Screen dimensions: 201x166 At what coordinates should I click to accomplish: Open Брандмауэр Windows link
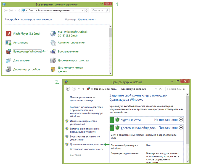pos(27,51)
